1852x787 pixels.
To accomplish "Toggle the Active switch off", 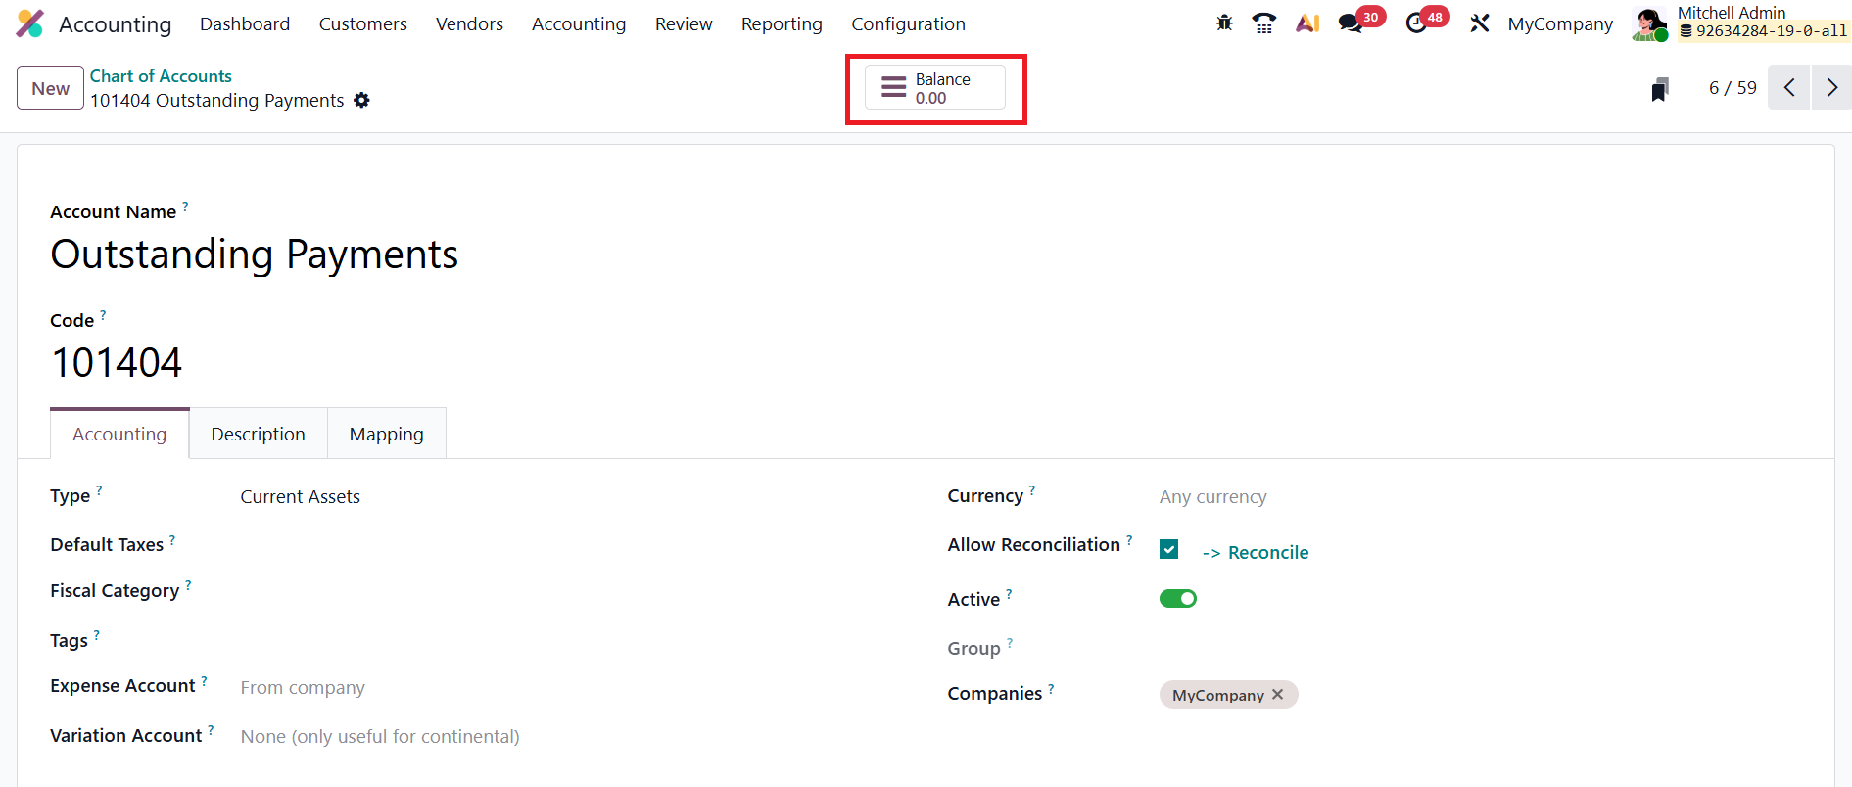I will 1177,599.
